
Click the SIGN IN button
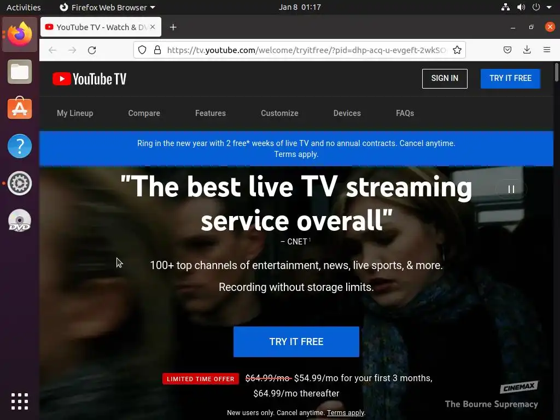click(445, 79)
